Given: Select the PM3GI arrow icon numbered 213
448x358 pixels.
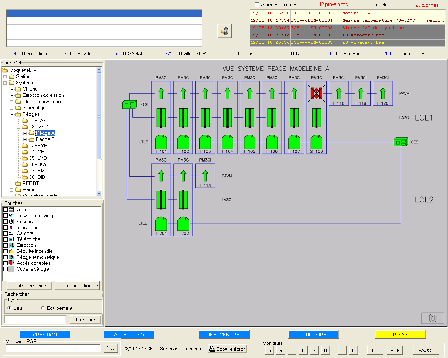Looking at the screenshot, I should 205,176.
